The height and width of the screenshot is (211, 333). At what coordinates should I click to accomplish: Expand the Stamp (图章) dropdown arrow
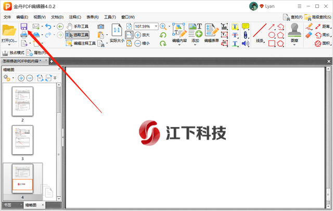tap(294, 45)
